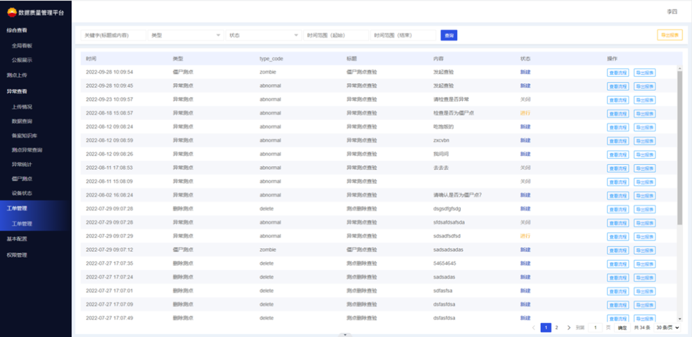View process for the 2022-09-28 10:09:54 zombie row
The image size is (692, 337).
[618, 72]
